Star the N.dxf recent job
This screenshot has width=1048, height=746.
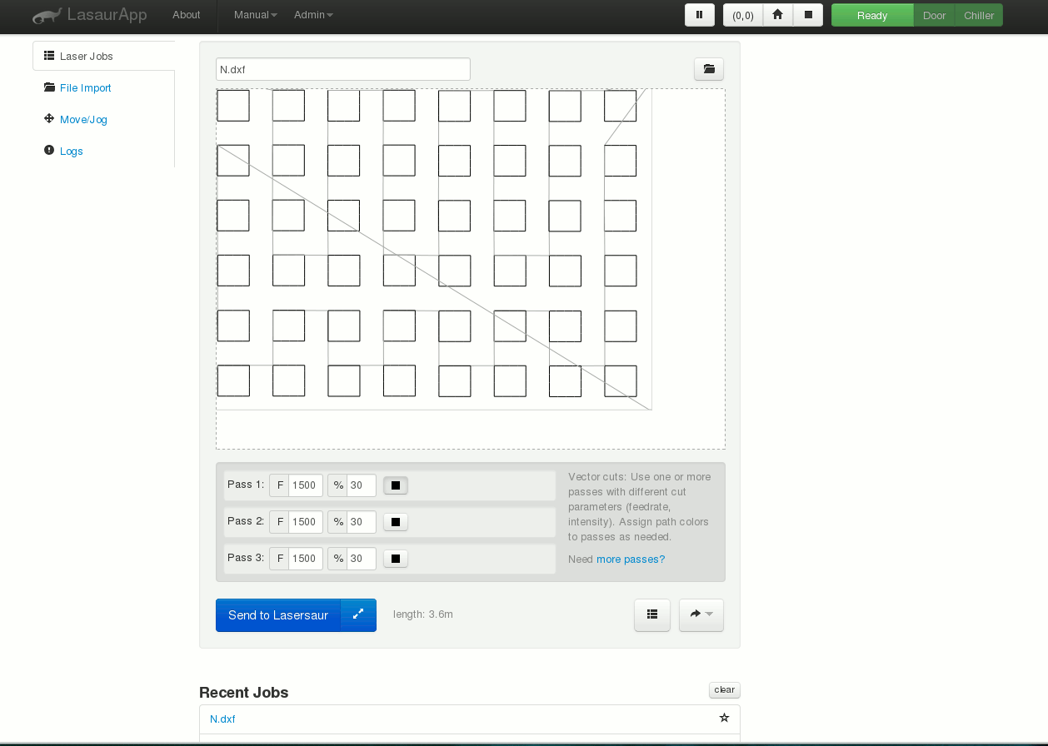(x=724, y=719)
